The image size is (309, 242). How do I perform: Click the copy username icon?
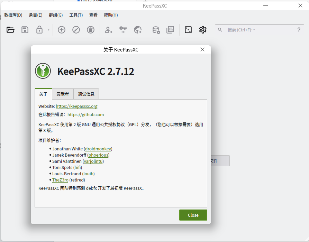pyautogui.click(x=108, y=30)
